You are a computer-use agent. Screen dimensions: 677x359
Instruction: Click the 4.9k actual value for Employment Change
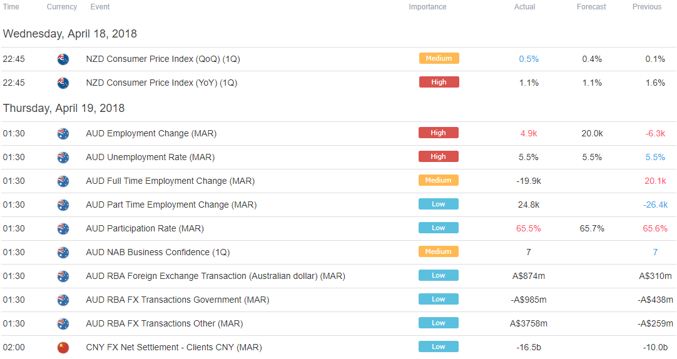[x=529, y=134]
